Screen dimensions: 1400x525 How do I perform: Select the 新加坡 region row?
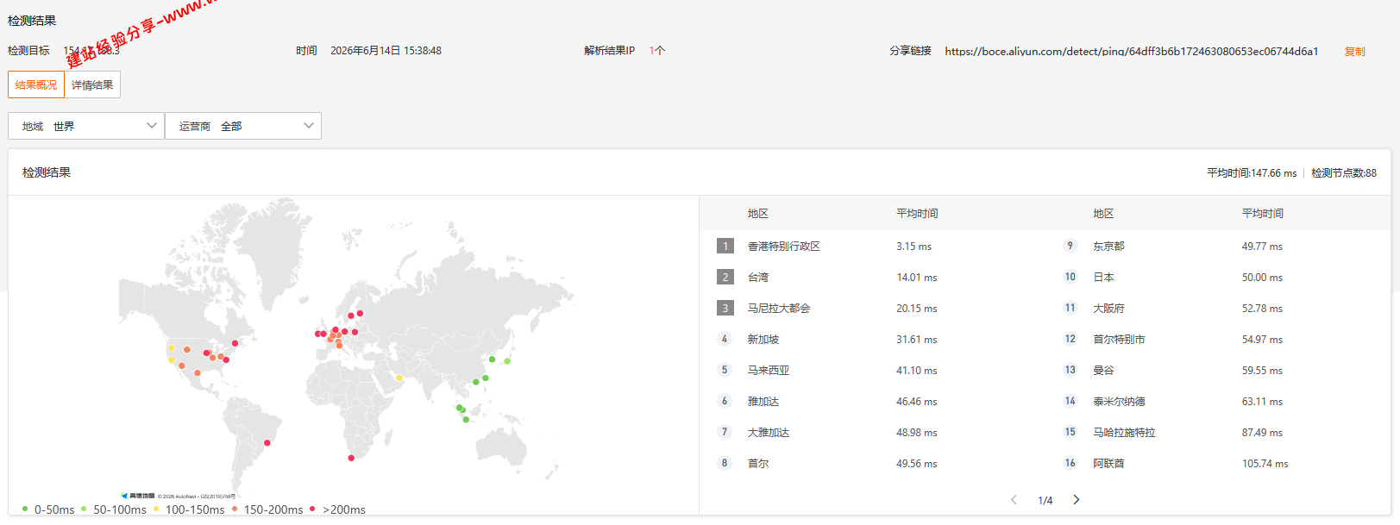[872, 340]
